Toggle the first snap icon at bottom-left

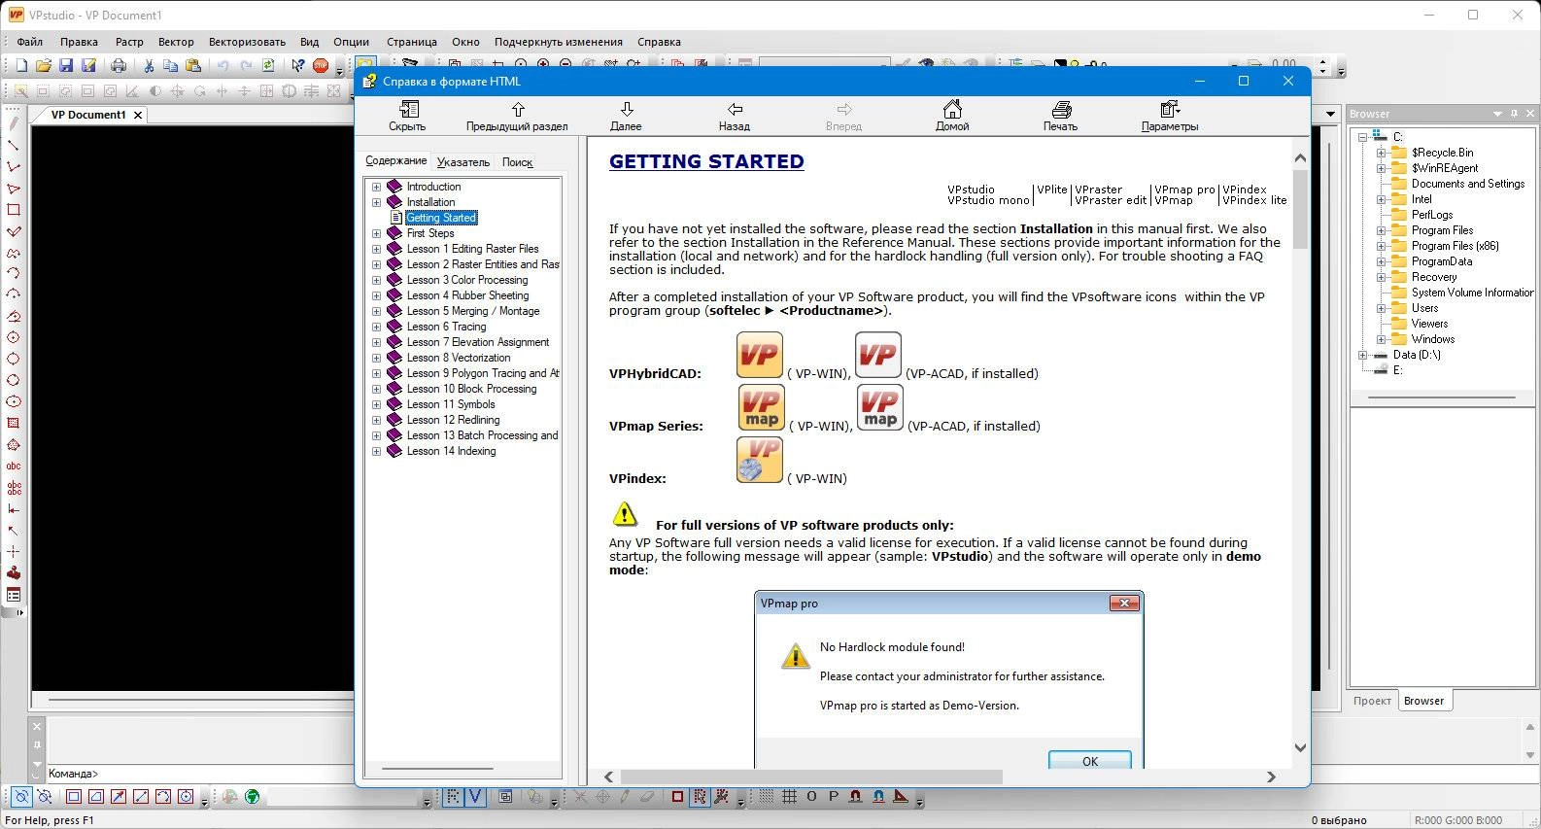(21, 797)
